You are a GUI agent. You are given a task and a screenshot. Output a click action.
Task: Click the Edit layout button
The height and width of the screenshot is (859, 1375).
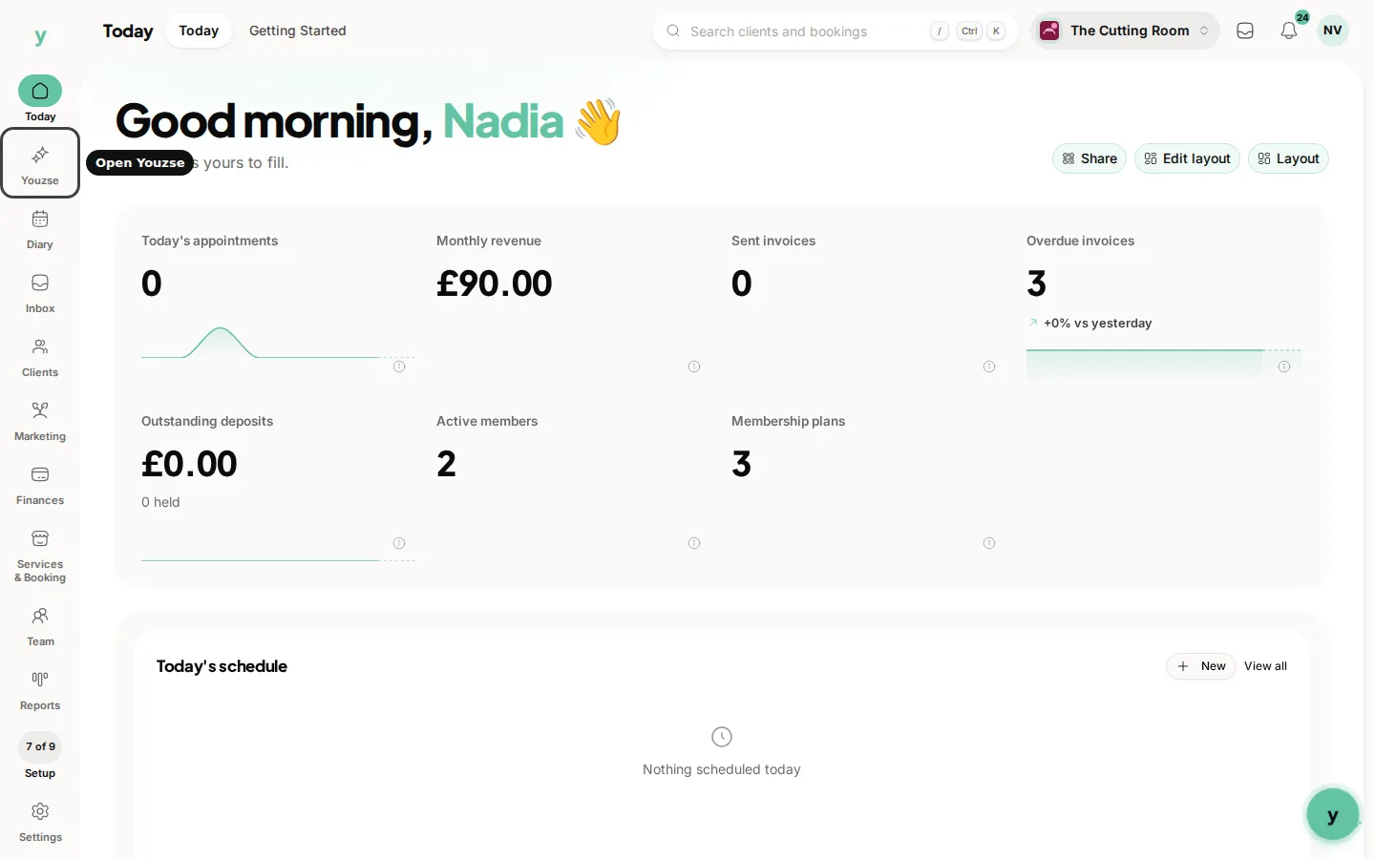pos(1187,158)
